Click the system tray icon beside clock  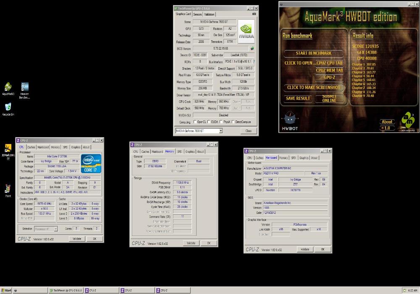click(x=404, y=290)
